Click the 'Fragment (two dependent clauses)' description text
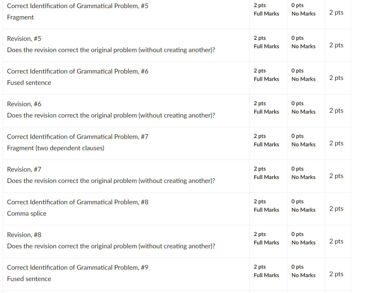This screenshot has width=368, height=293. point(56,148)
